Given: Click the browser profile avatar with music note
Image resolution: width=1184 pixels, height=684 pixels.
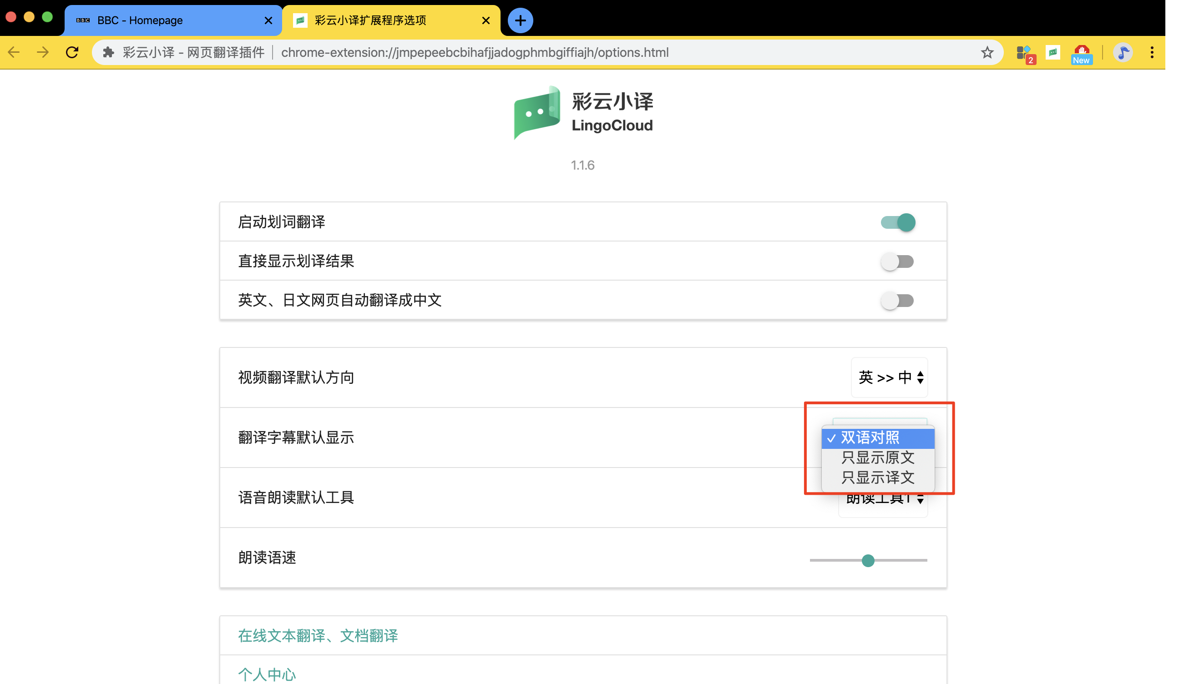Looking at the screenshot, I should [1123, 52].
